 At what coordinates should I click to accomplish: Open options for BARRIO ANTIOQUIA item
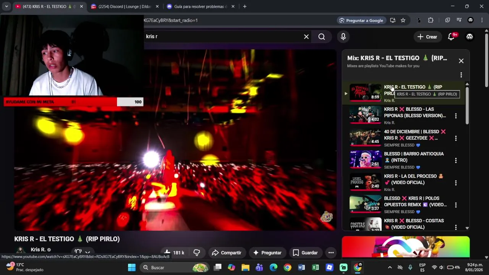point(456,160)
